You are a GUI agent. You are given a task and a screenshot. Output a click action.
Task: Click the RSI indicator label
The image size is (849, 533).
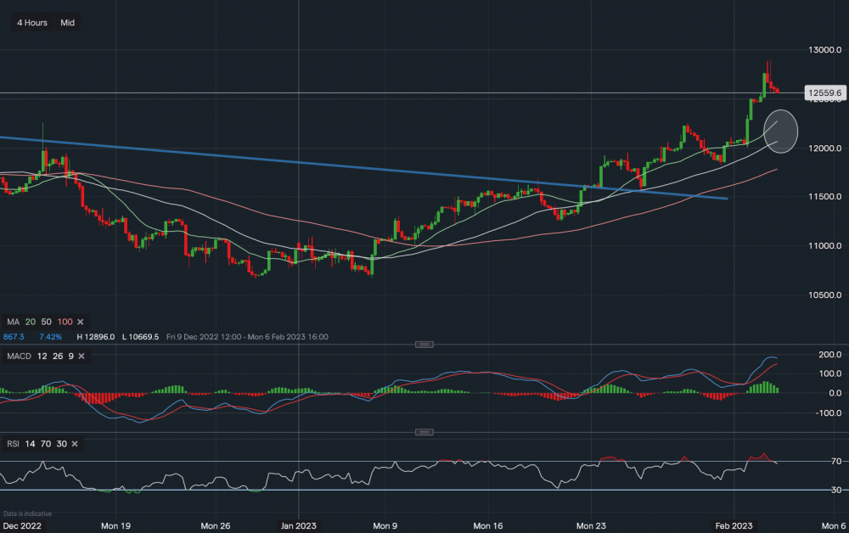(12, 444)
